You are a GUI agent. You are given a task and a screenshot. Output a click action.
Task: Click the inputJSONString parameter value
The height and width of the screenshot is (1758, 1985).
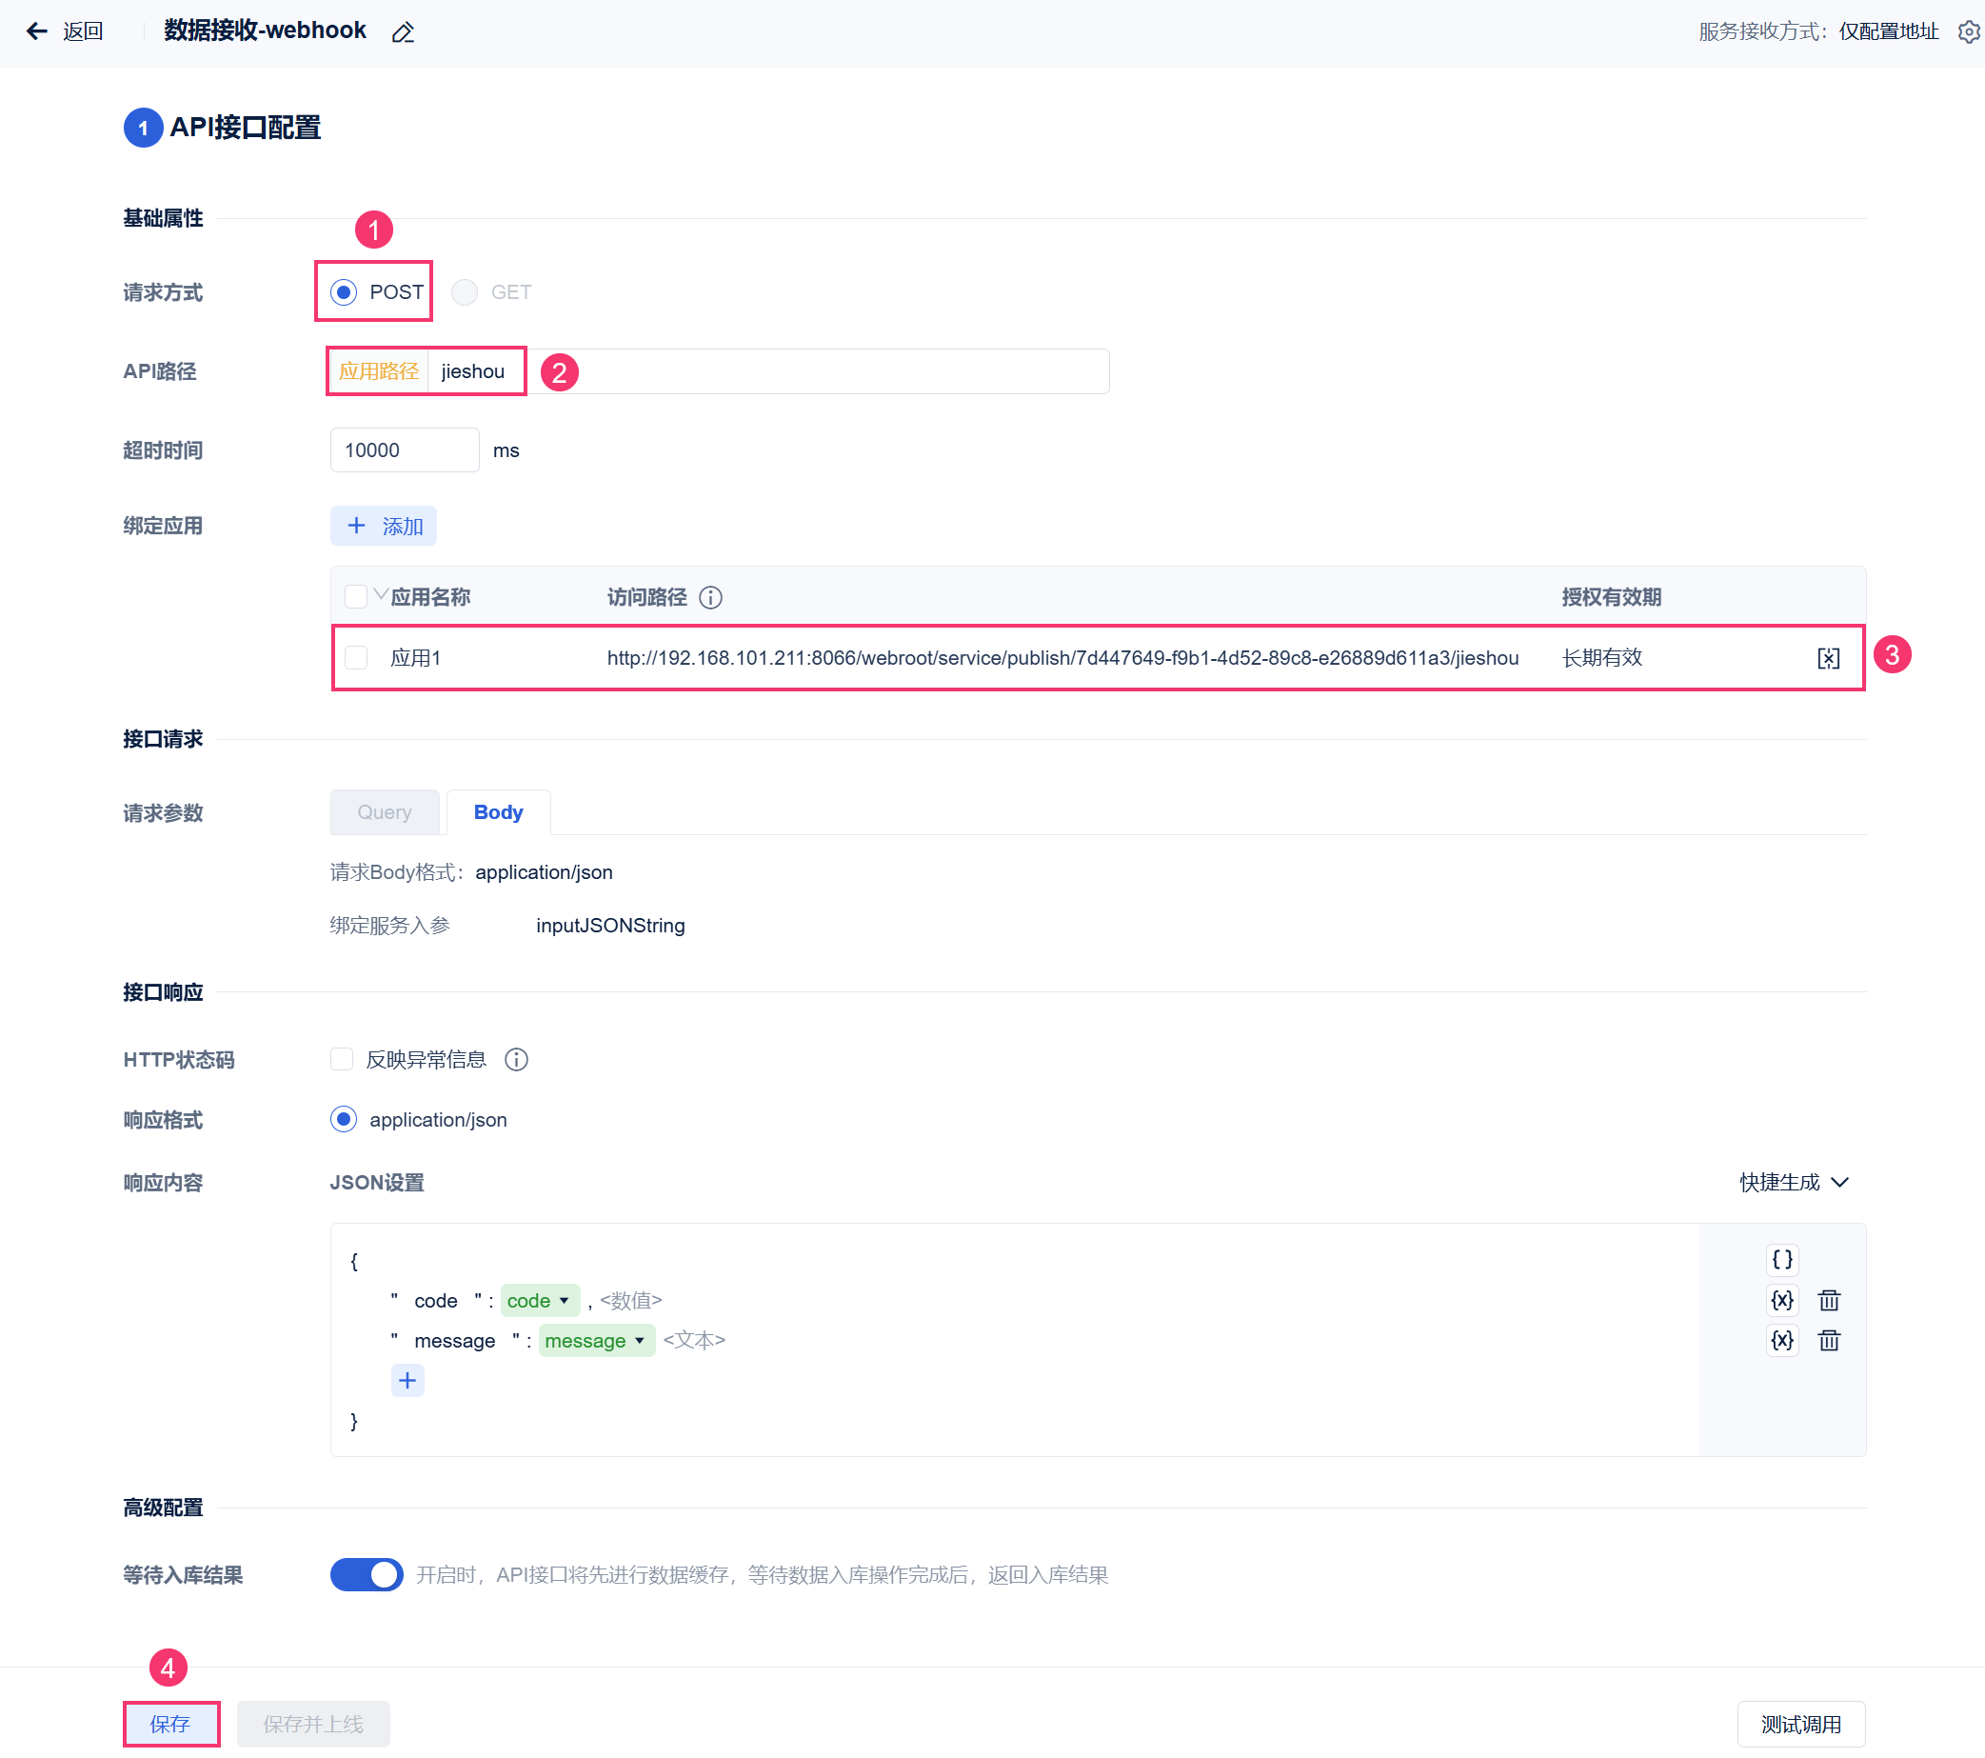click(611, 926)
